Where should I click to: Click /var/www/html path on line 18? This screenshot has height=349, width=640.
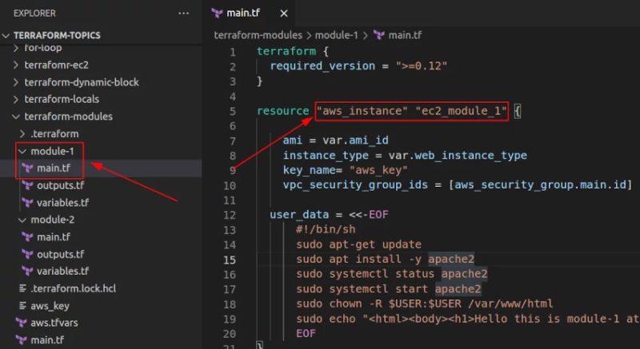pyautogui.click(x=510, y=303)
